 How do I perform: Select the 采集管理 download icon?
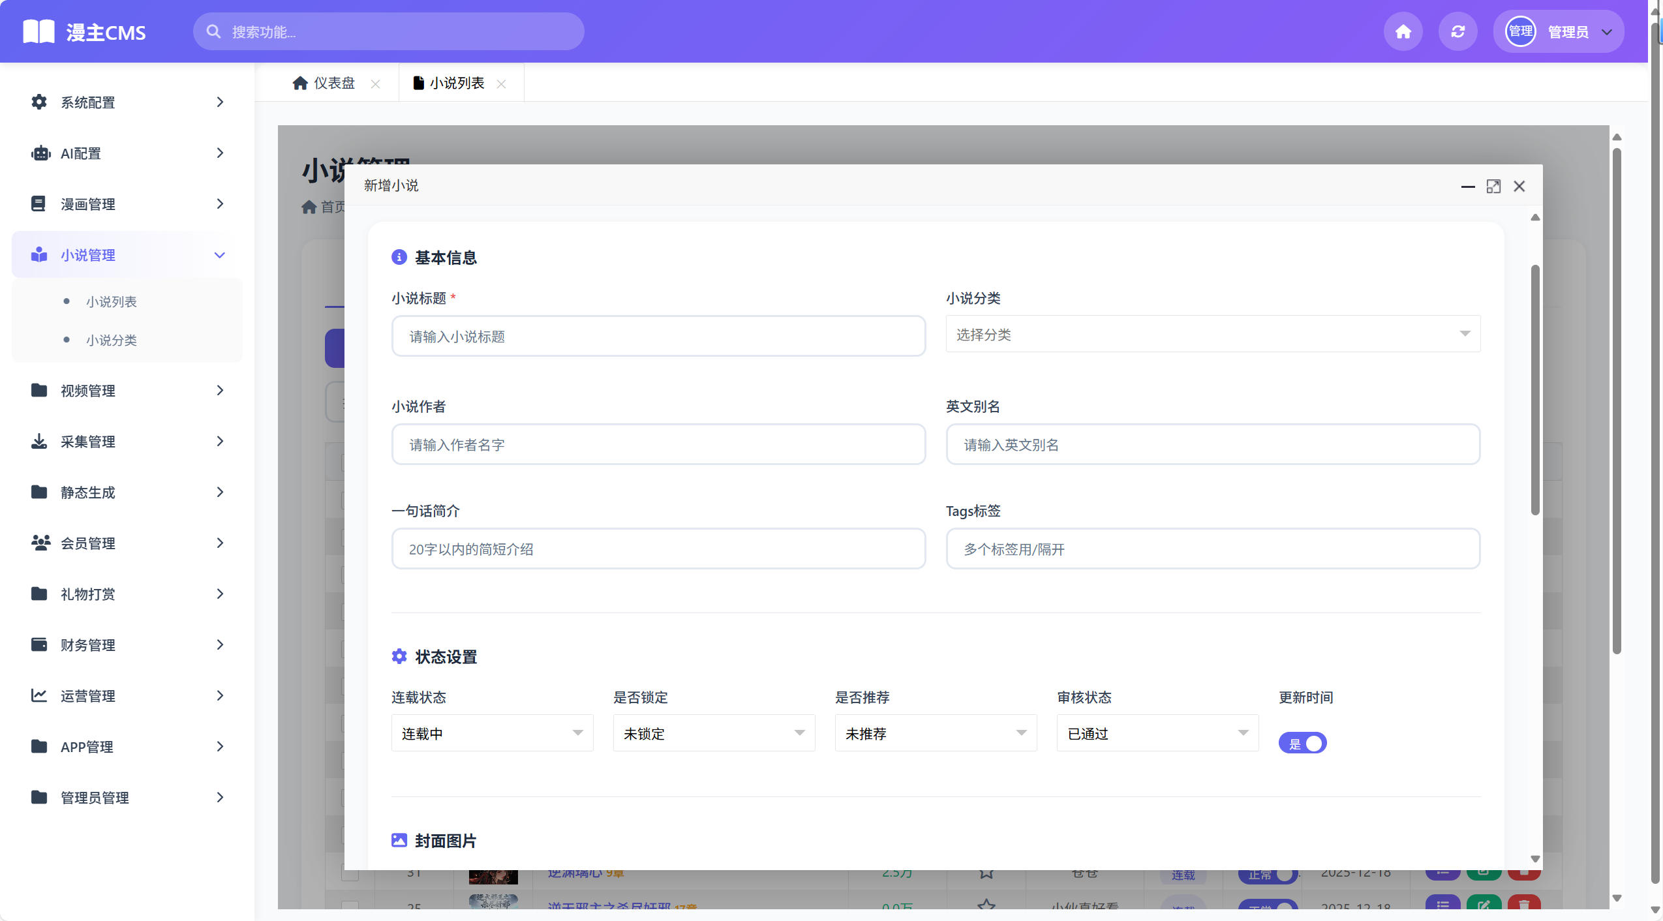38,441
